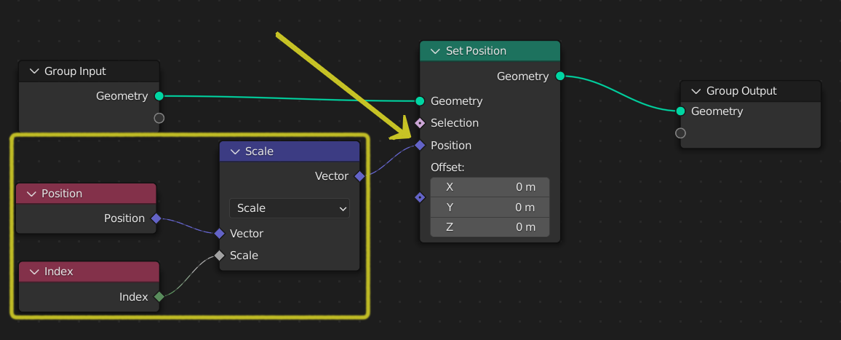Click the Index node output socket
This screenshot has height=340, width=841.
159,296
